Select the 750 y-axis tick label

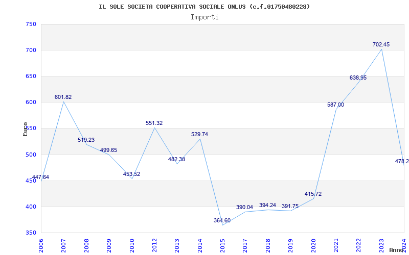point(31,24)
